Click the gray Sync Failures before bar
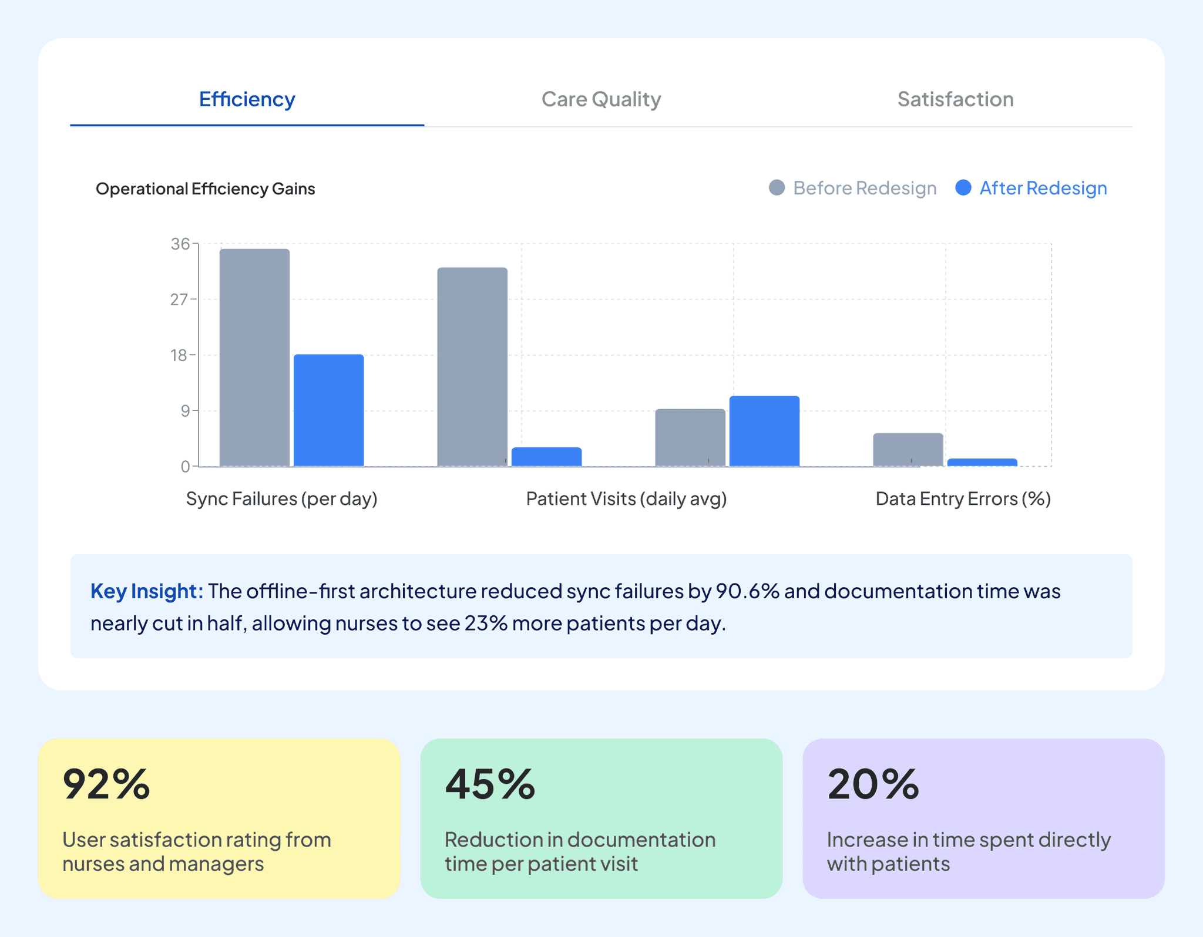 click(x=254, y=358)
